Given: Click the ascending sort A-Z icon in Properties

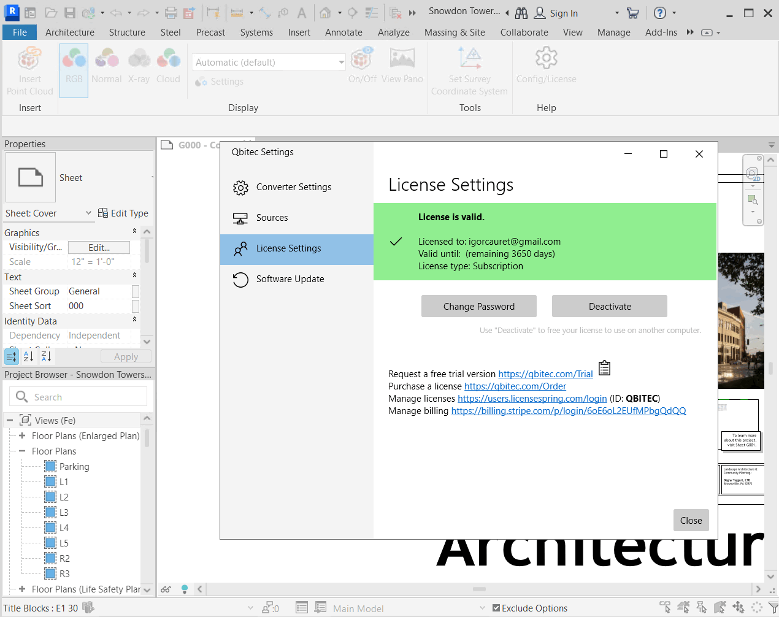Looking at the screenshot, I should (28, 356).
